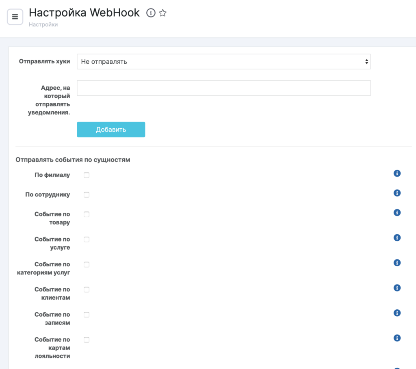Open info icon for Событие по услуге
Screen dimensions: 416x369
coord(397,237)
